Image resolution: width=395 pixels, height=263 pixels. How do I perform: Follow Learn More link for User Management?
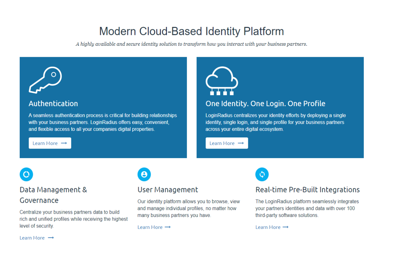pos(154,227)
